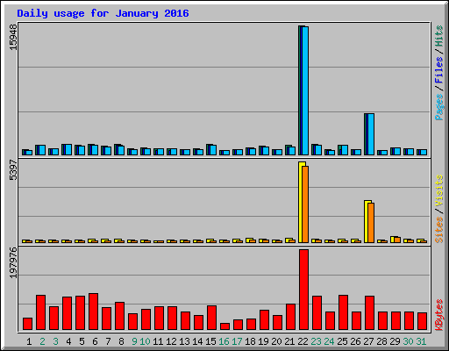Click the red KBytes bar for day 27
The height and width of the screenshot is (351, 449).
pyautogui.click(x=369, y=313)
